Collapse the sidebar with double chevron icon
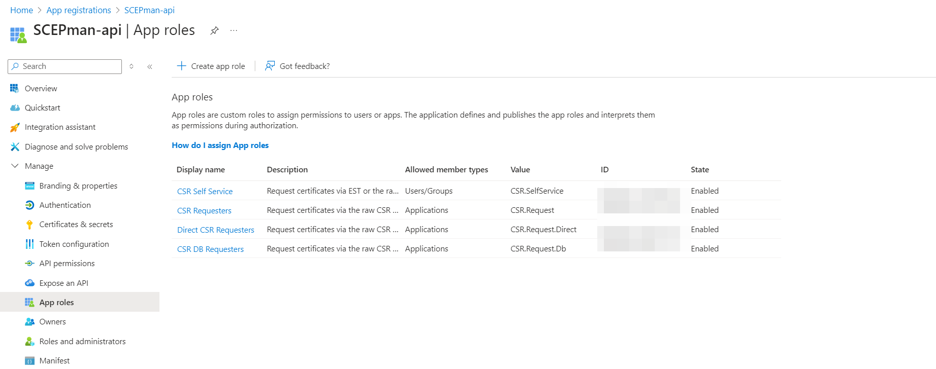936x369 pixels. [150, 66]
